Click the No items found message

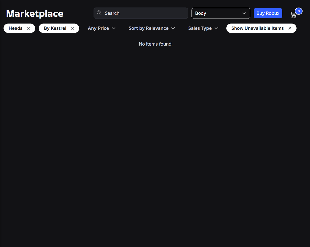pyautogui.click(x=156, y=44)
